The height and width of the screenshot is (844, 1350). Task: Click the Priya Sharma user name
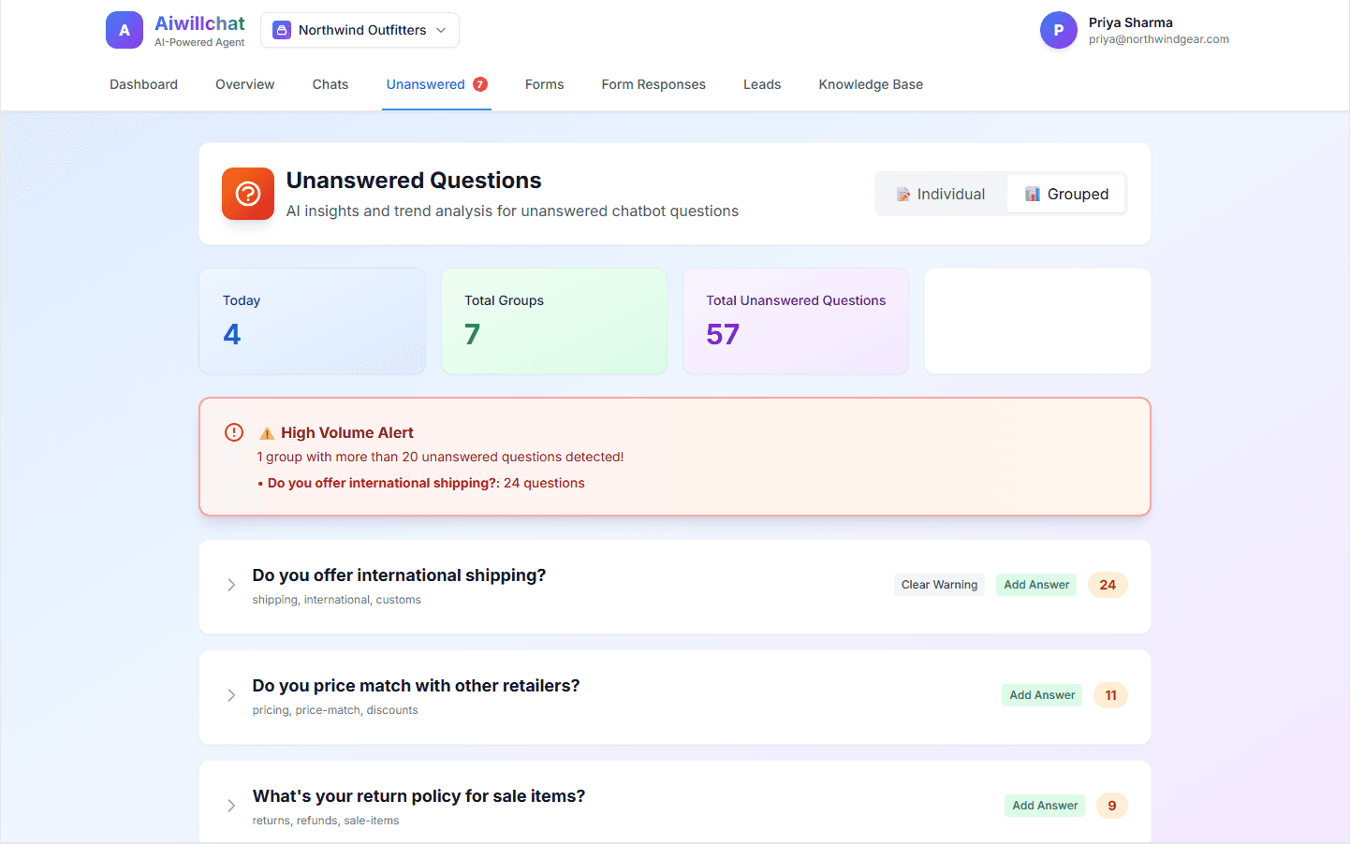coord(1131,22)
